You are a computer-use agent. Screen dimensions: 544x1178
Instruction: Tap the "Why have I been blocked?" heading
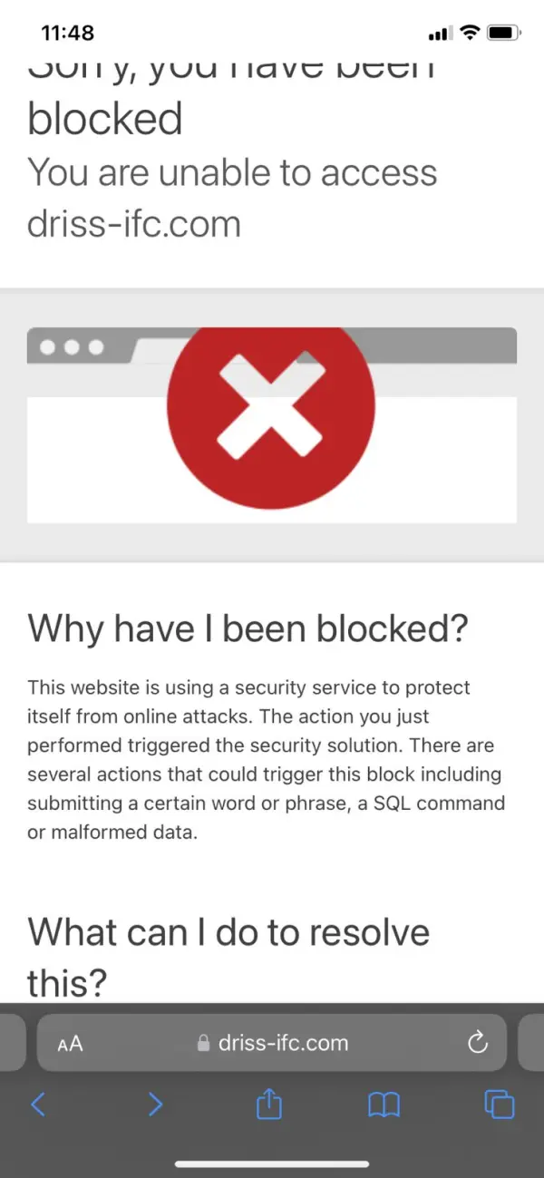point(248,628)
